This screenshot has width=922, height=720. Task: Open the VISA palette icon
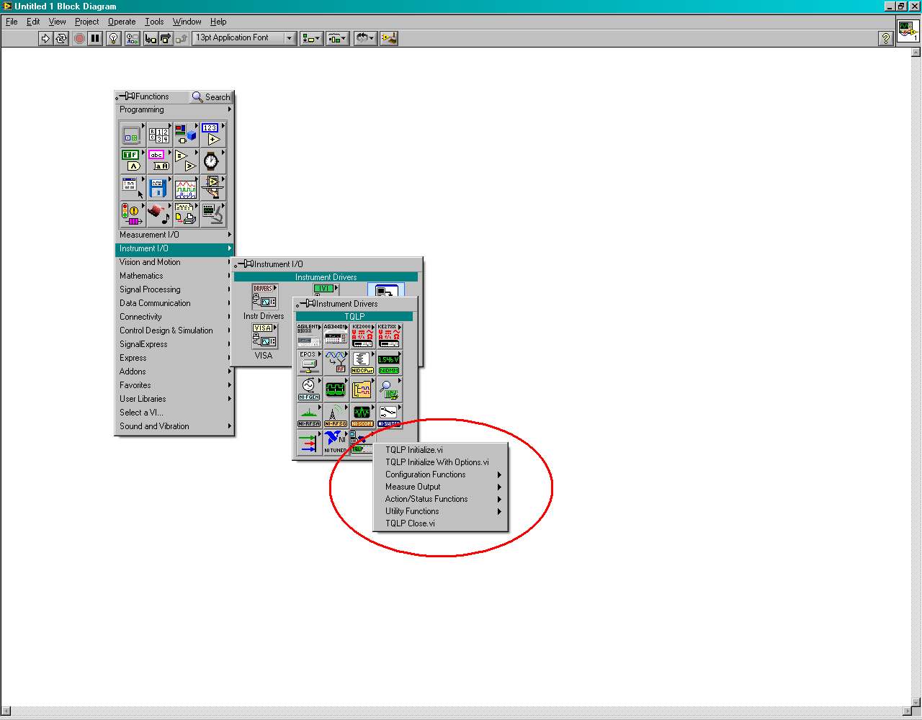264,336
